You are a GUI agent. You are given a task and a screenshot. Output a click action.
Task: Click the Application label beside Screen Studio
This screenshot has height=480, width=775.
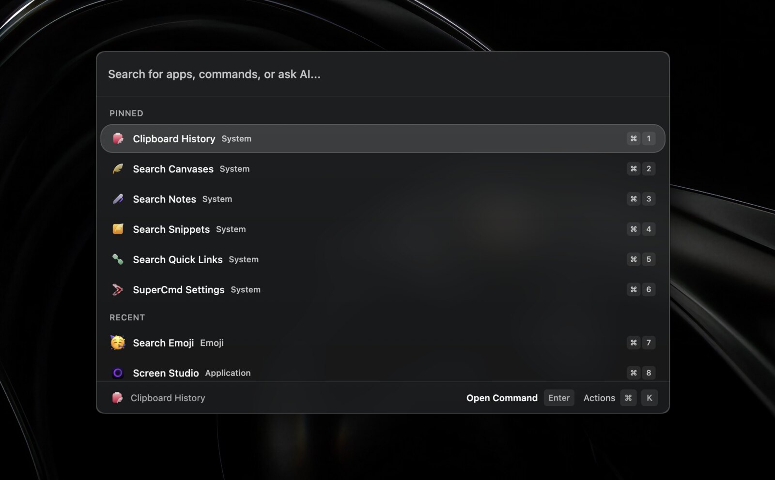(228, 373)
